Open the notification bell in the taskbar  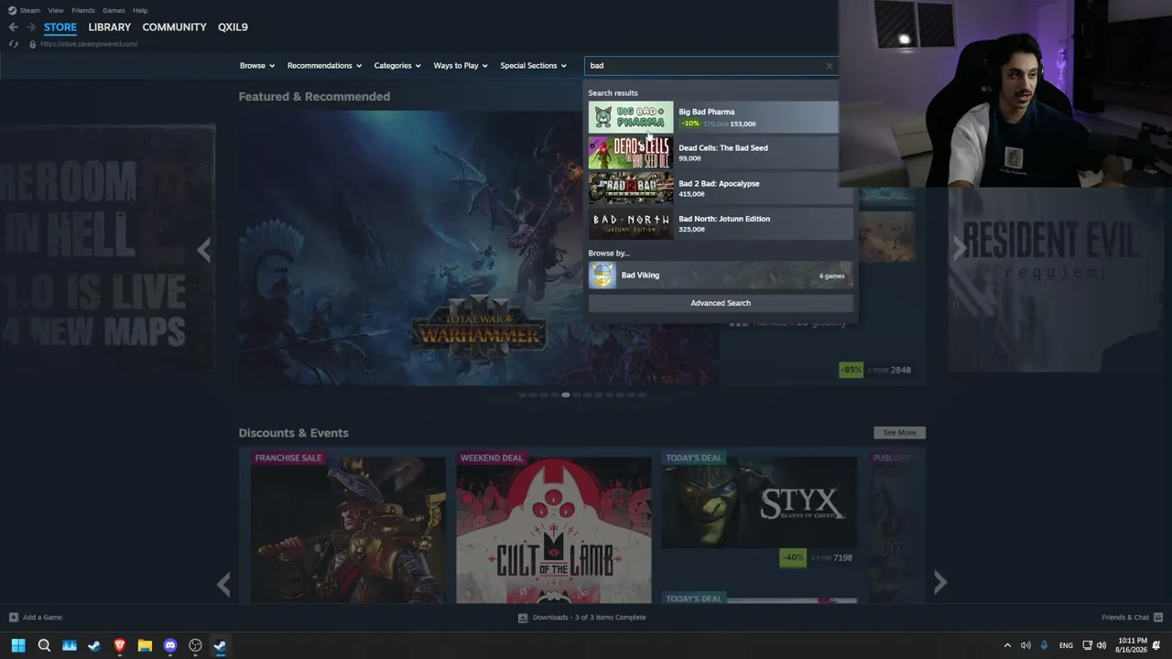tap(1156, 645)
